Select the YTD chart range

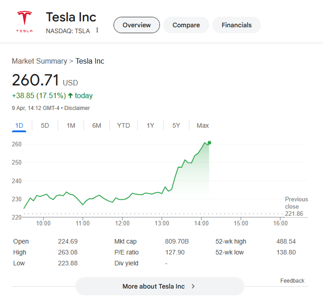pos(124,125)
